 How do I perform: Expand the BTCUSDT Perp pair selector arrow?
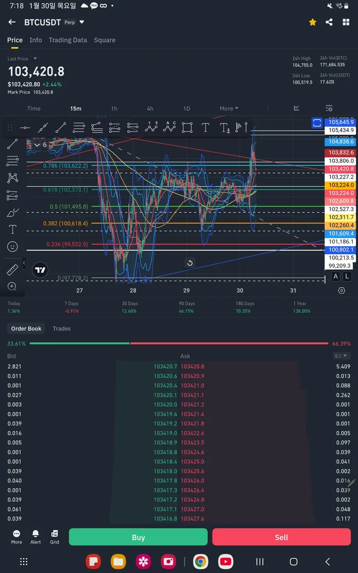82,22
